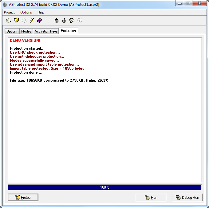Open the Help menu
The image size is (209, 208).
pyautogui.click(x=41, y=12)
